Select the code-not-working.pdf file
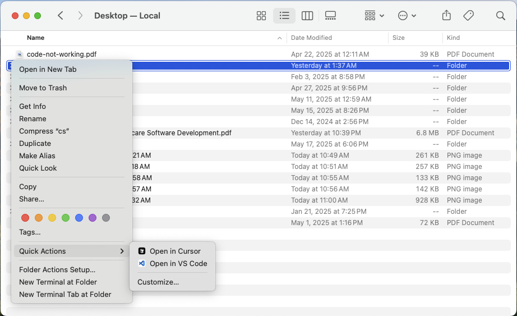517x316 pixels. coord(258,54)
